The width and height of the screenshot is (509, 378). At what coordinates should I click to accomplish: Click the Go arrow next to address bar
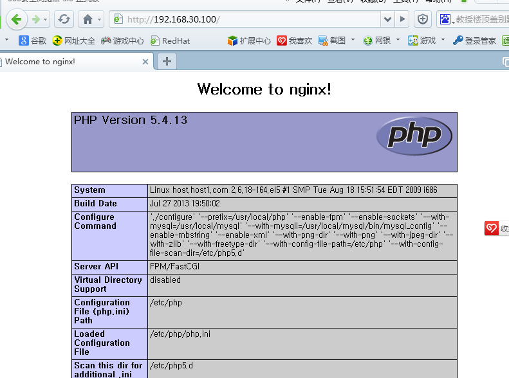point(403,19)
